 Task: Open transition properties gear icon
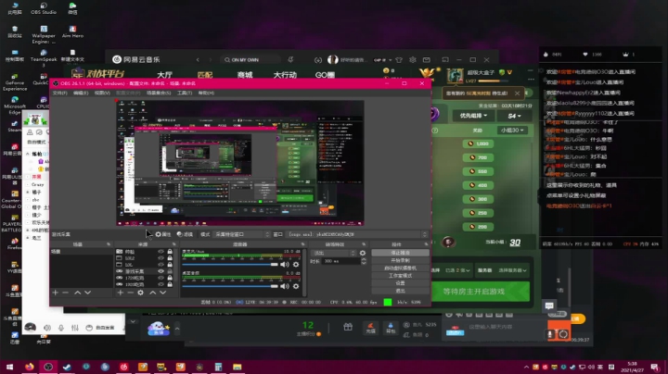click(x=363, y=253)
